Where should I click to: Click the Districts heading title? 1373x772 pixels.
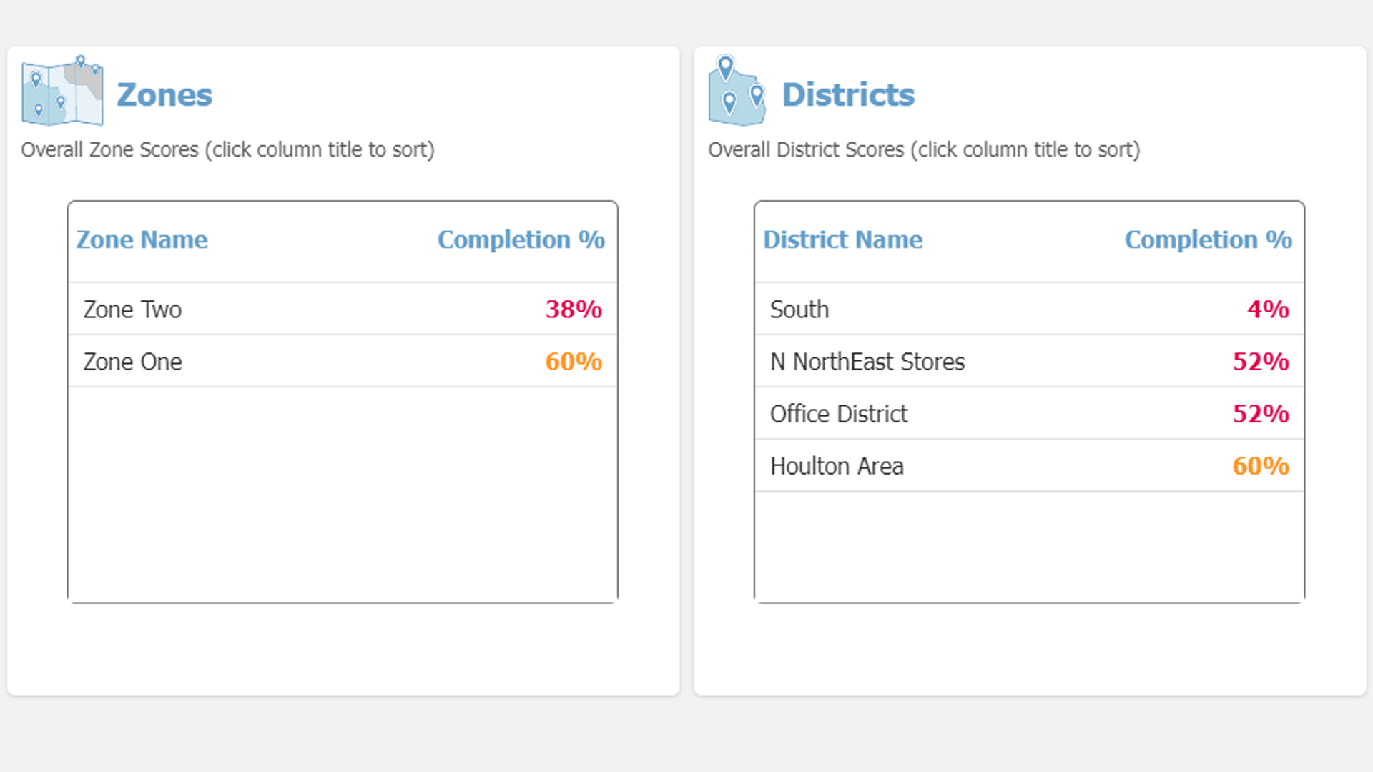[848, 95]
